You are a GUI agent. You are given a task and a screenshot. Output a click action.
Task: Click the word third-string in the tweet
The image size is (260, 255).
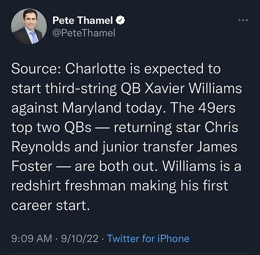point(81,89)
